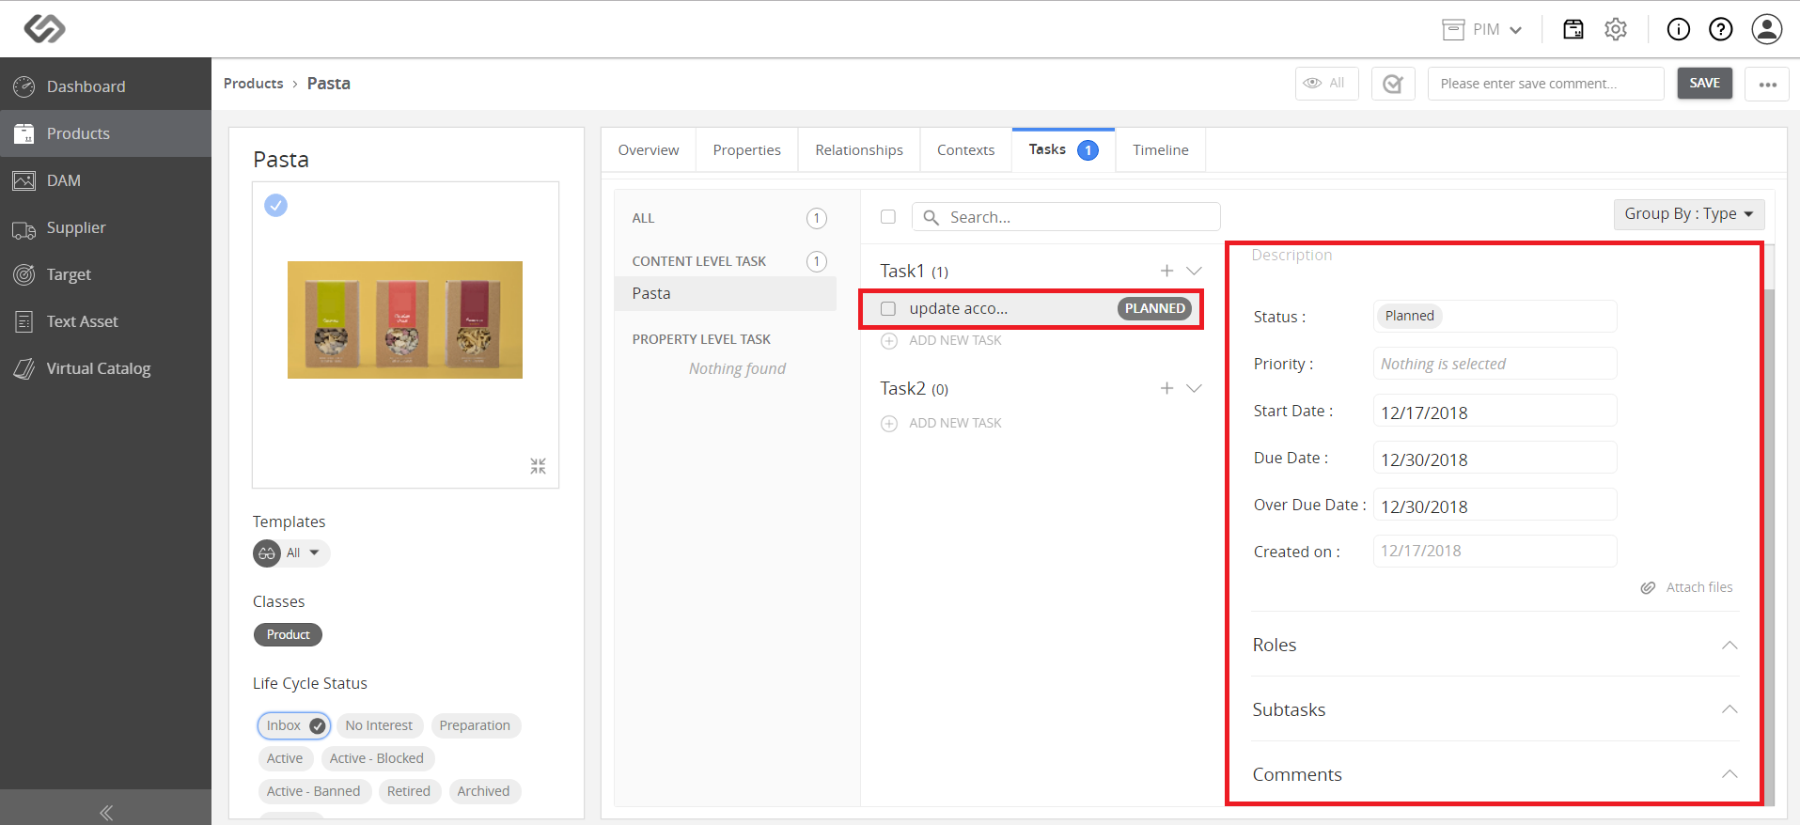Image resolution: width=1800 pixels, height=825 pixels.
Task: Toggle the select-all tasks checkbox
Action: point(887,217)
